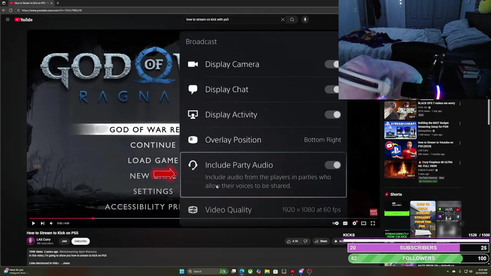Play the video with the play button
Viewport: 491px width, 276px height.
[x=33, y=223]
